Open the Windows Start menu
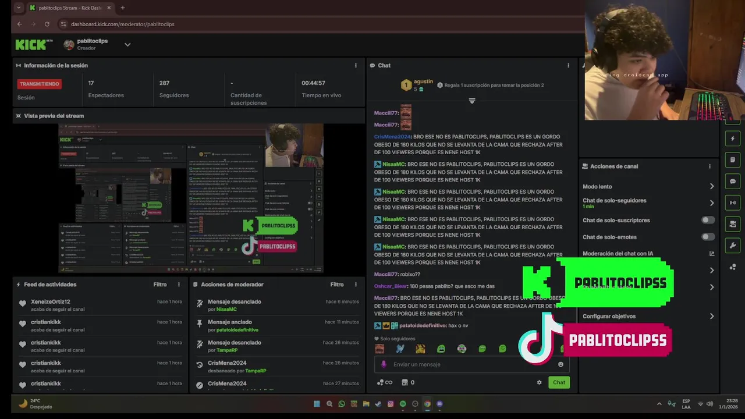Image resolution: width=745 pixels, height=419 pixels. [317, 404]
